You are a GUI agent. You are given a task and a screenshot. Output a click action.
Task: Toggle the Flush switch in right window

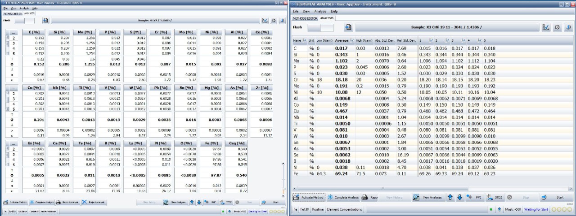click(320, 27)
